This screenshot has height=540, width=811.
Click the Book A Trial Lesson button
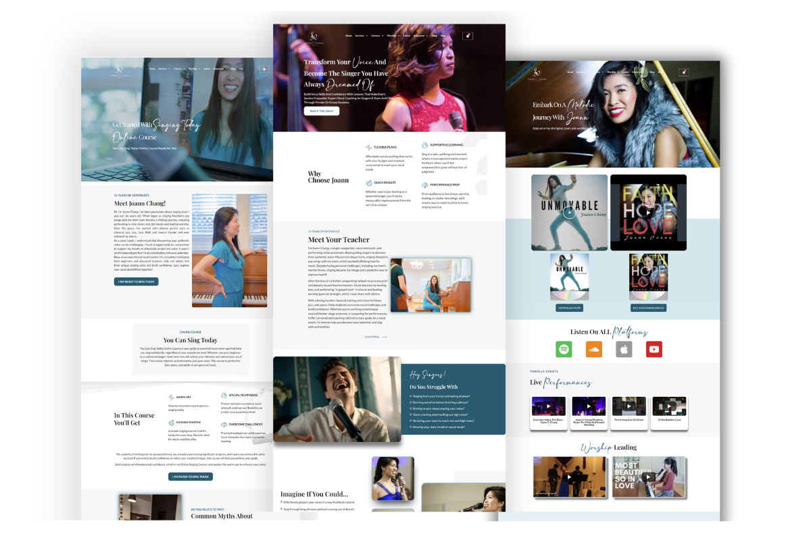tap(321, 111)
